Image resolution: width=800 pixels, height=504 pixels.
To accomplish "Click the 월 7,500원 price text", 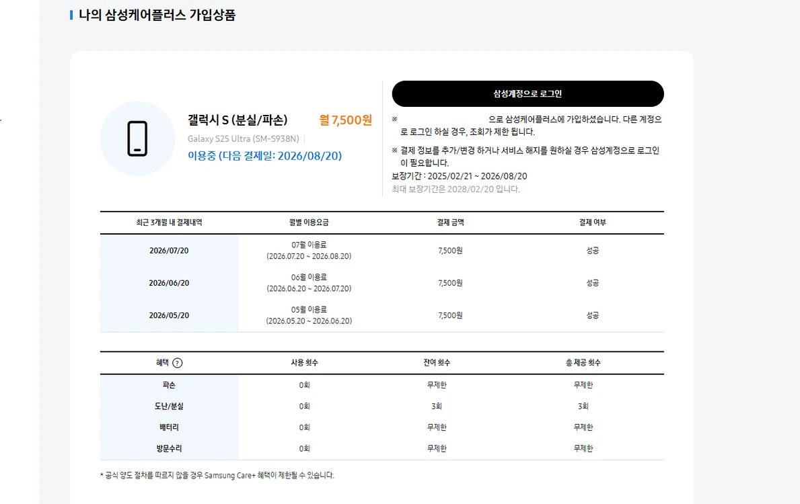I will 345,120.
